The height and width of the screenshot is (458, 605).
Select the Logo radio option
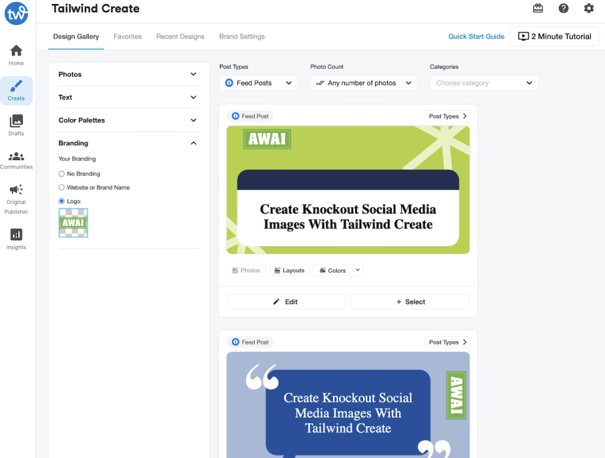[x=61, y=201]
